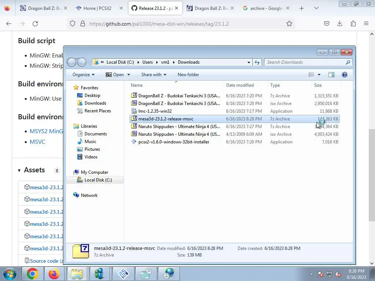The height and width of the screenshot is (281, 375).
Task: Switch to archive - Google tab
Action: [x=266, y=8]
